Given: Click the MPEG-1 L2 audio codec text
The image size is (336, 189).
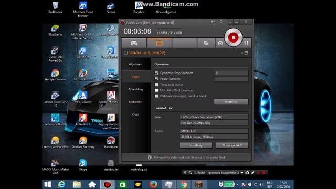Looking at the screenshot, I should 188,131.
